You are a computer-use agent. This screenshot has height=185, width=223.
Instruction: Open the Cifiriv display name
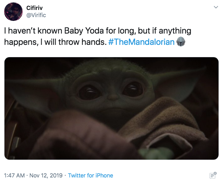pos(34,8)
